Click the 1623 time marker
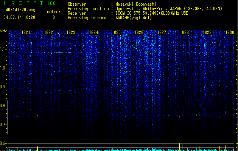The image size is (238, 151). pyautogui.click(x=71, y=32)
